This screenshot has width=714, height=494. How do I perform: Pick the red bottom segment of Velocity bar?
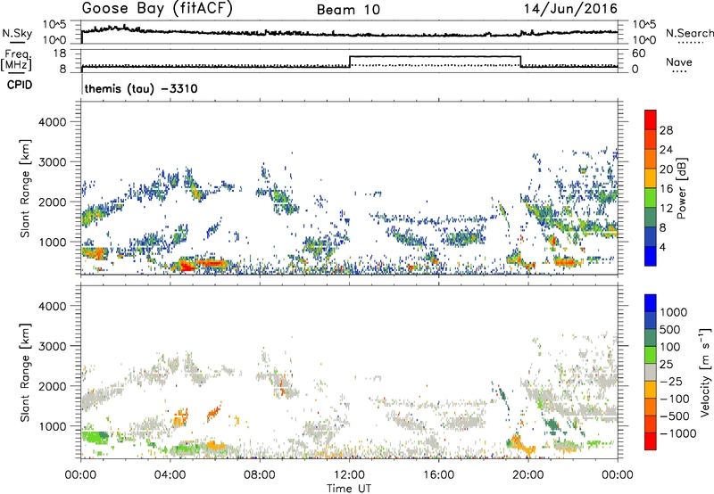click(x=651, y=441)
